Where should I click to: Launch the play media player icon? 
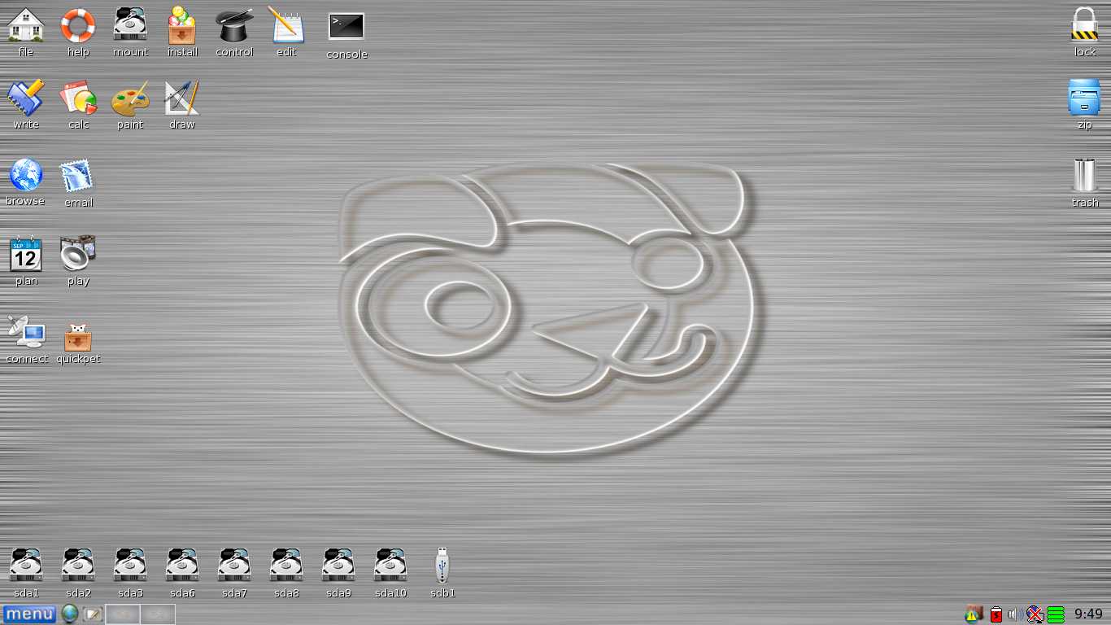pos(78,254)
